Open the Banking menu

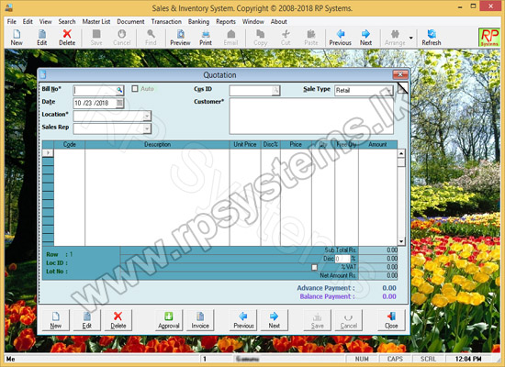[198, 22]
